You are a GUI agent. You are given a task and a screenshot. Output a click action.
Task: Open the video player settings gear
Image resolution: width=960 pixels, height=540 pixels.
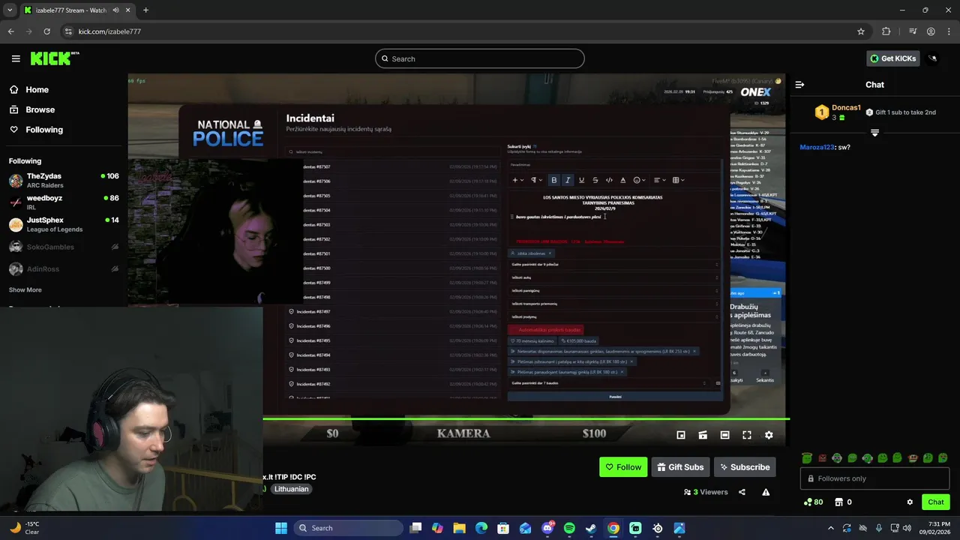point(769,435)
